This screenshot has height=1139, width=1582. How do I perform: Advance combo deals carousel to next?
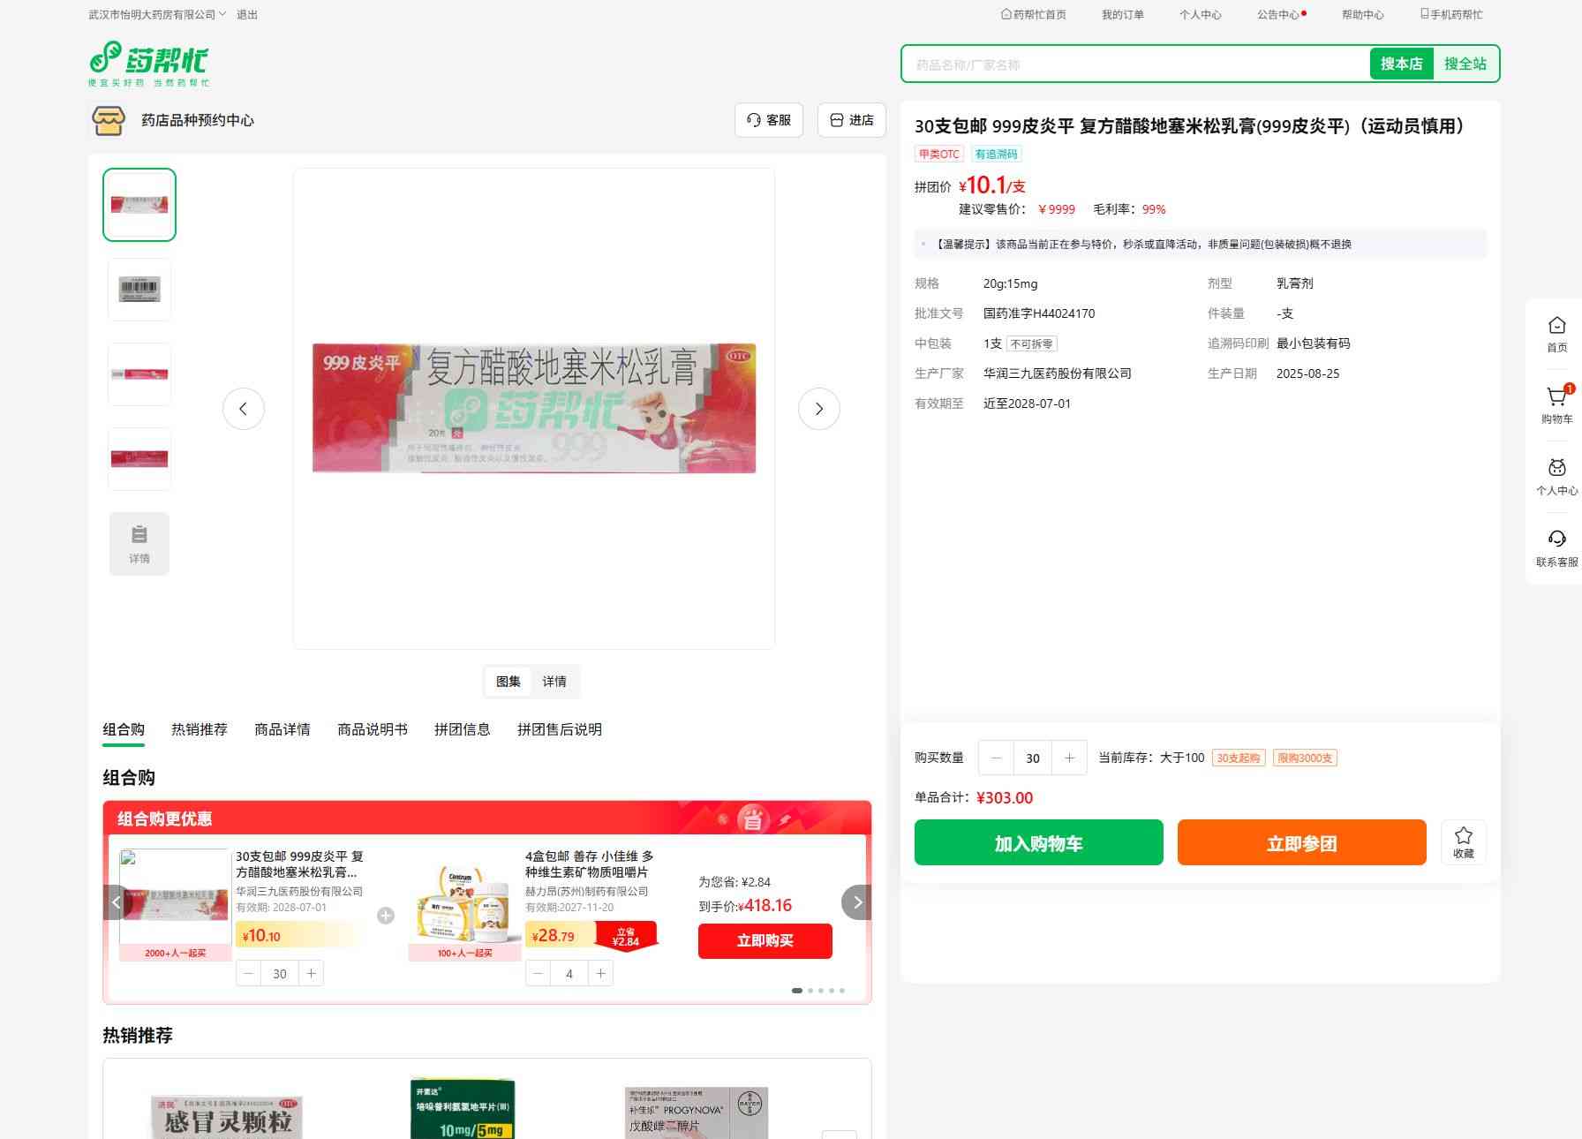tap(856, 902)
